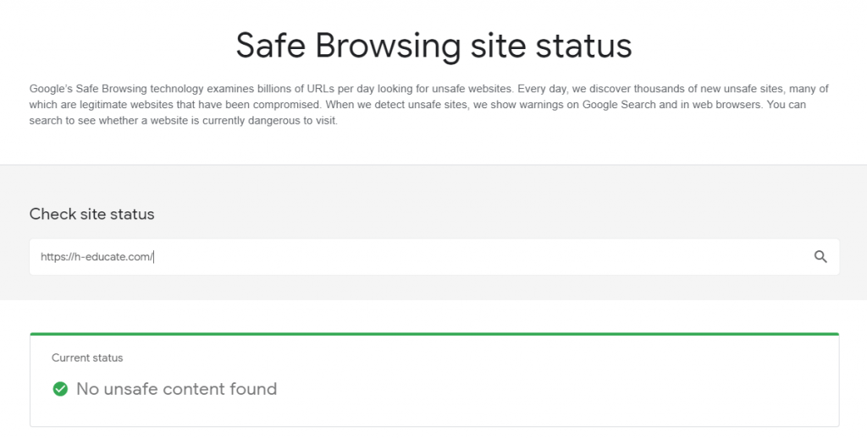Click the 'Check site status' heading
Image resolution: width=867 pixels, height=438 pixels.
click(91, 214)
